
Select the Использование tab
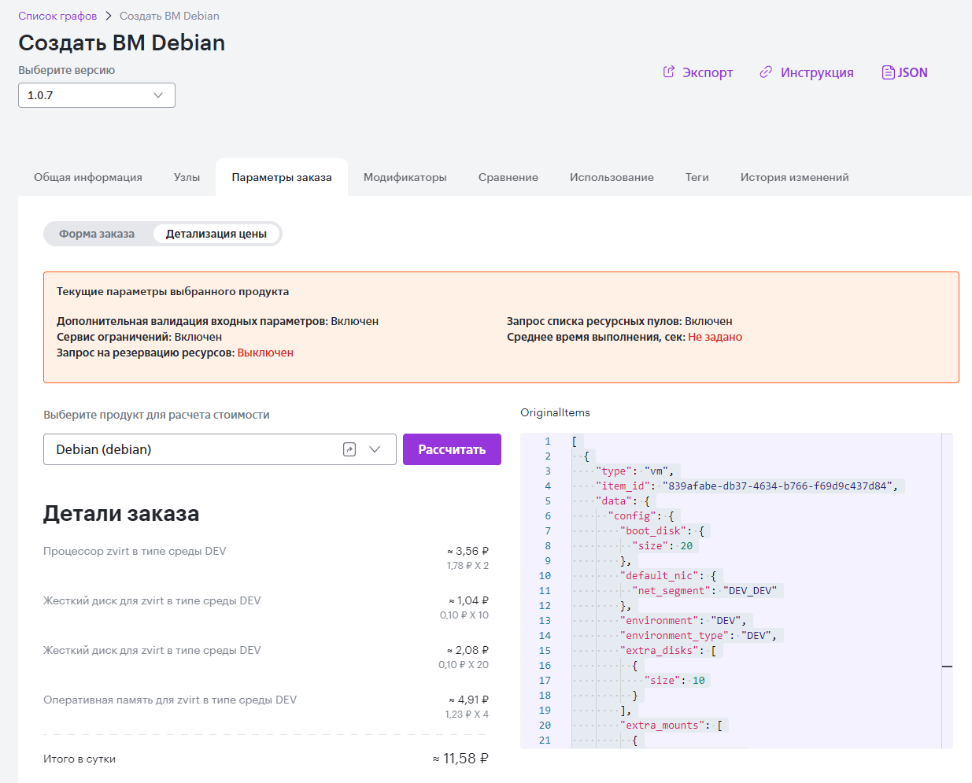coord(612,177)
